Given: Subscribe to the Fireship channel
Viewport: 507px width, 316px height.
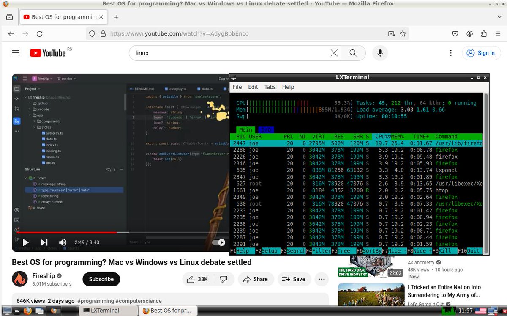Looking at the screenshot, I should [101, 279].
